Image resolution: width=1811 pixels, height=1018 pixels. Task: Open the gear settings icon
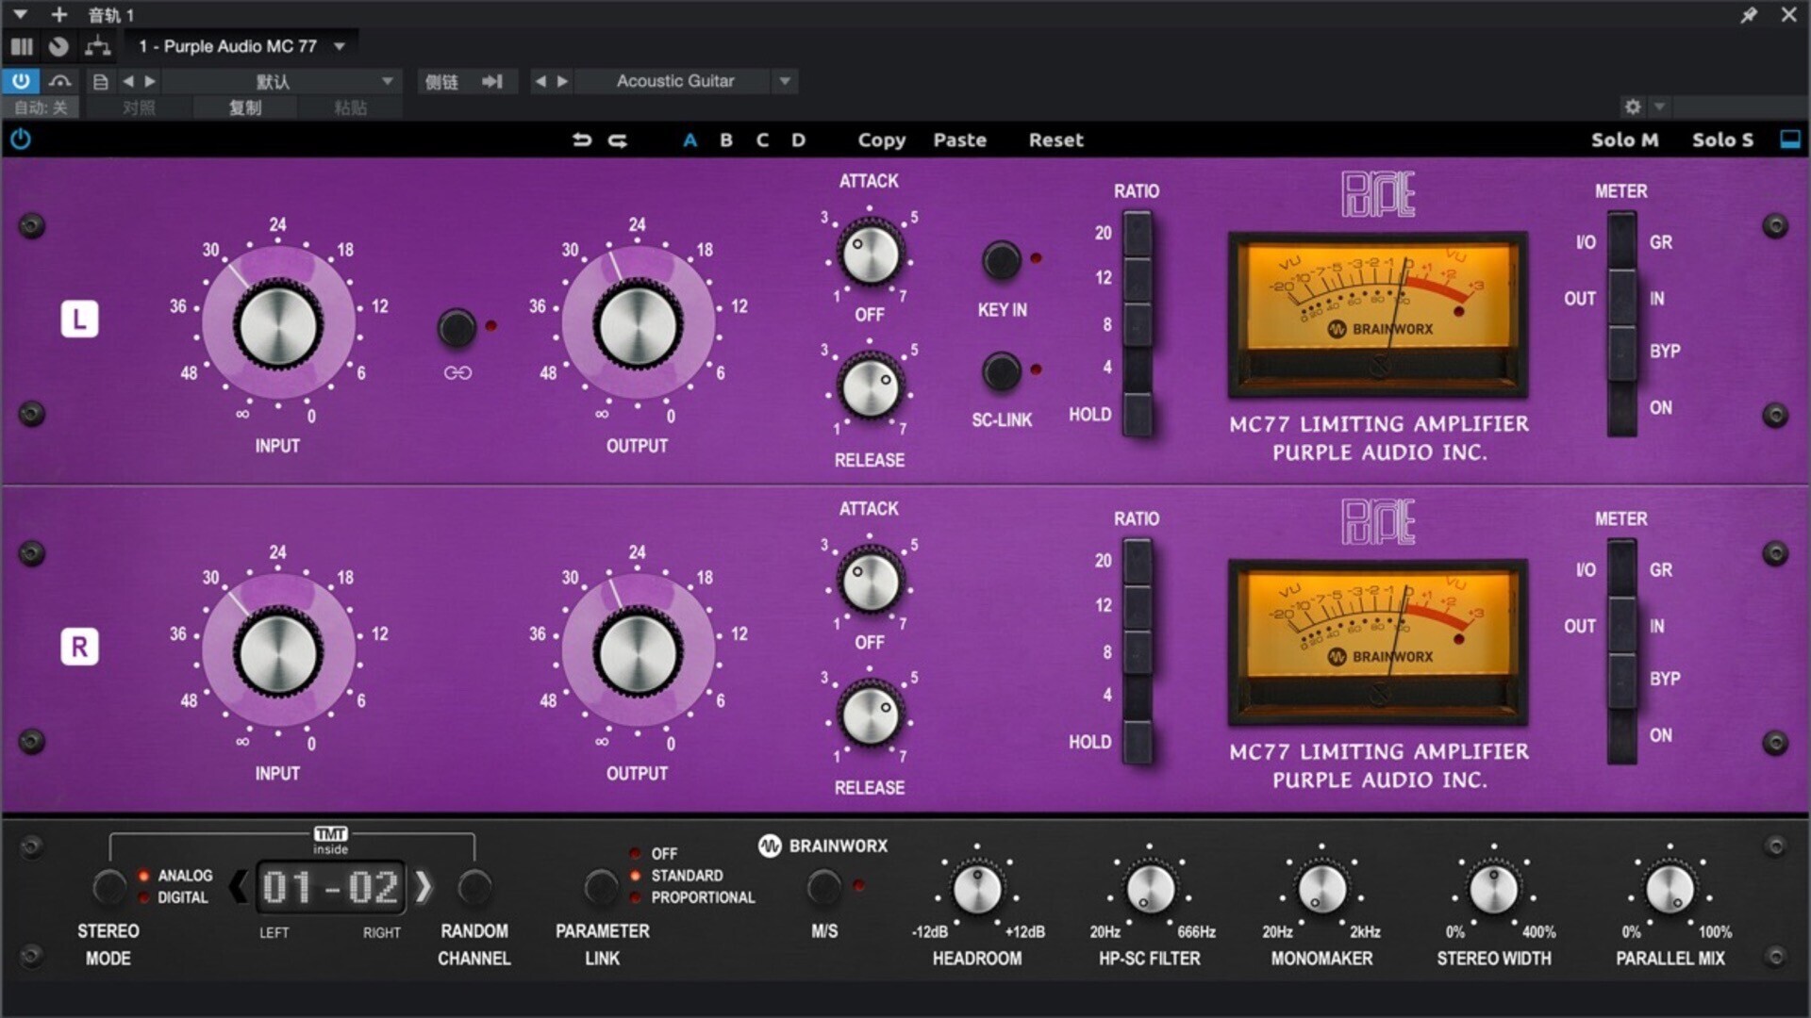pyautogui.click(x=1633, y=107)
